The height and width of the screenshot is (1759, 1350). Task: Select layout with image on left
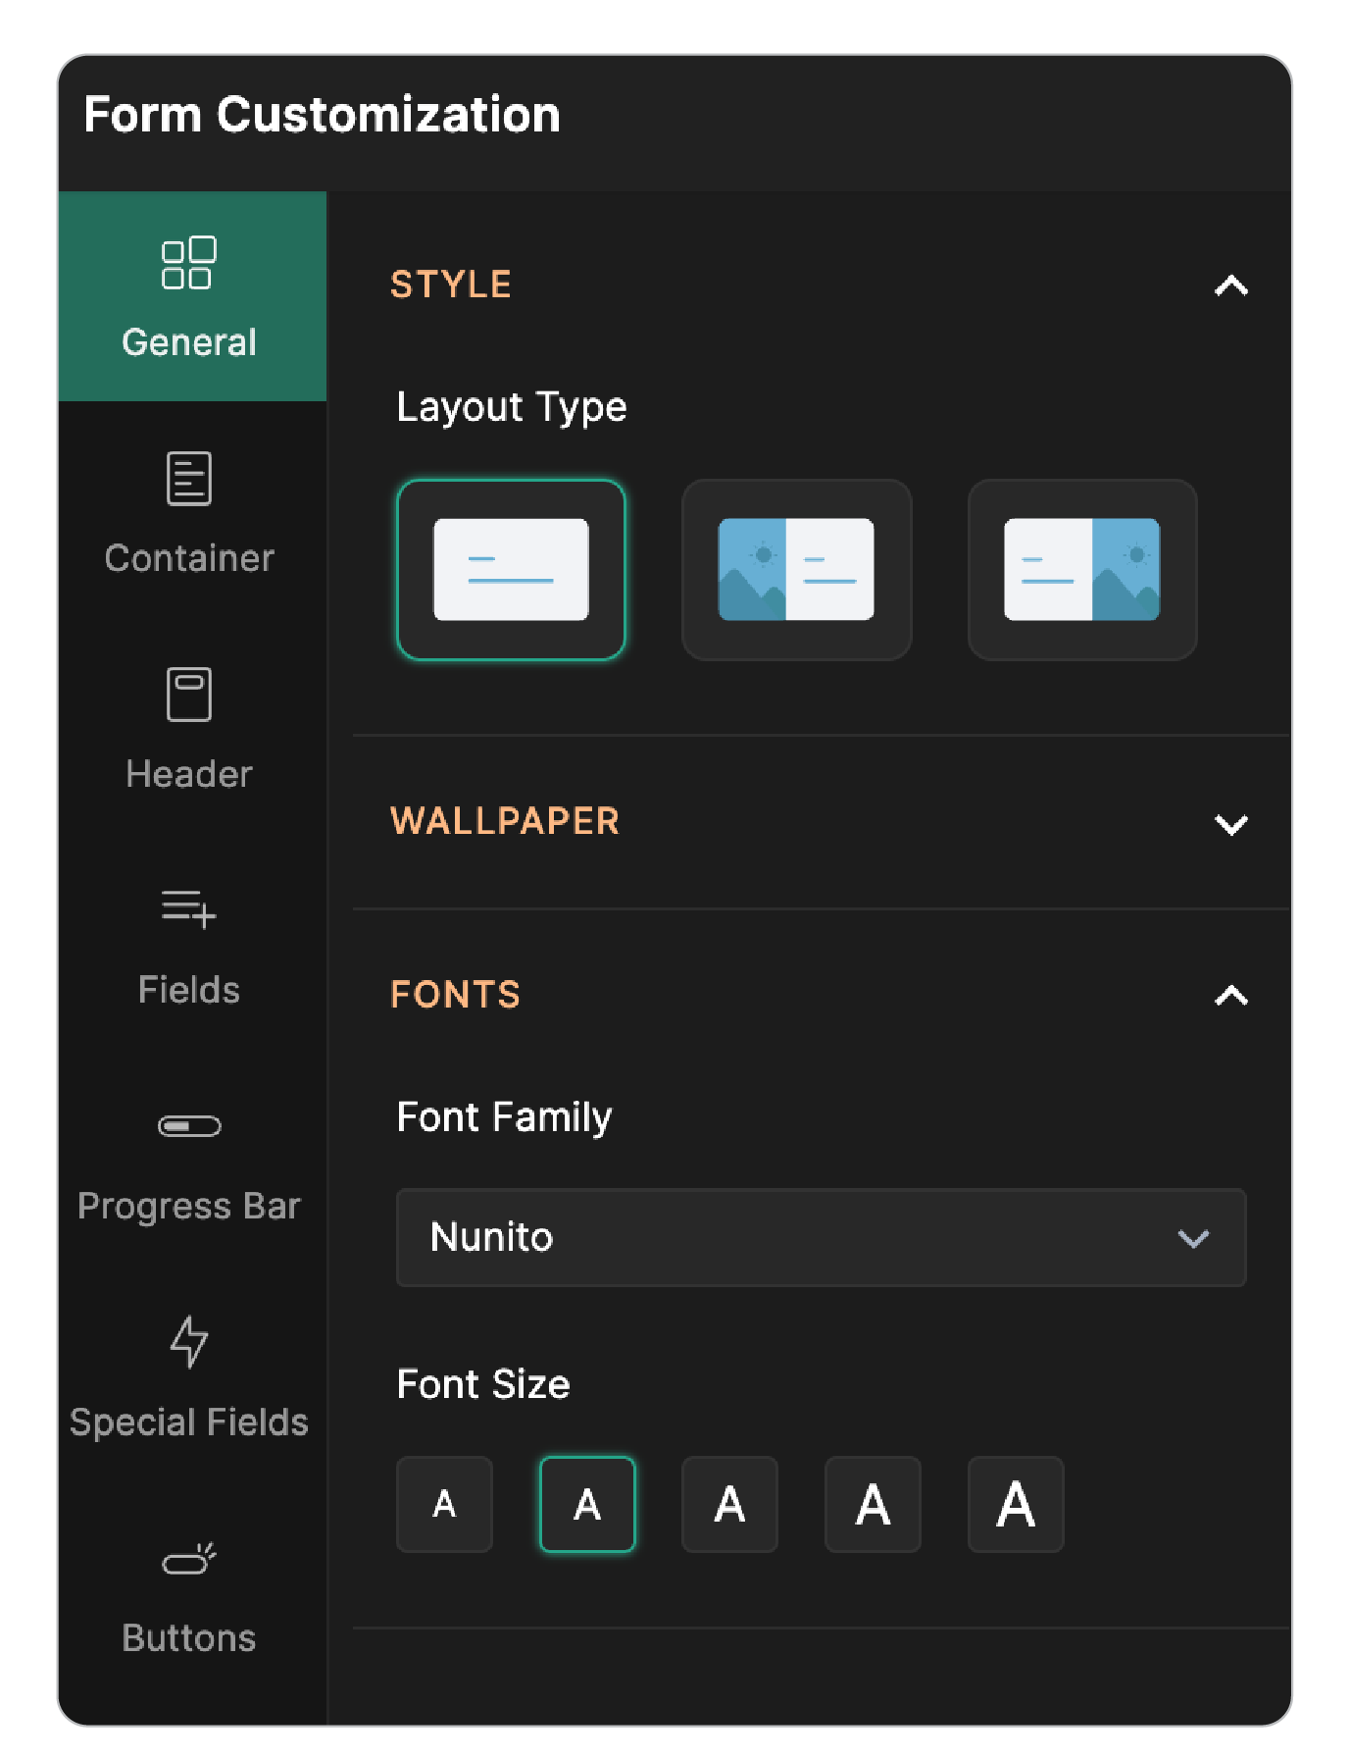click(796, 570)
